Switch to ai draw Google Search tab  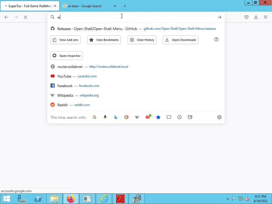pyautogui.click(x=90, y=6)
